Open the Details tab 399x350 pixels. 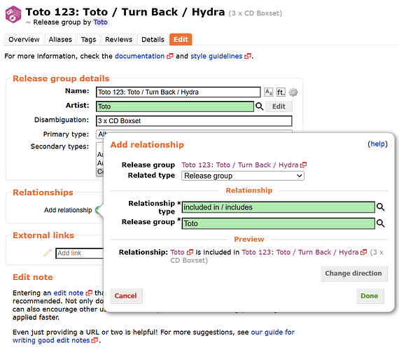(x=153, y=39)
